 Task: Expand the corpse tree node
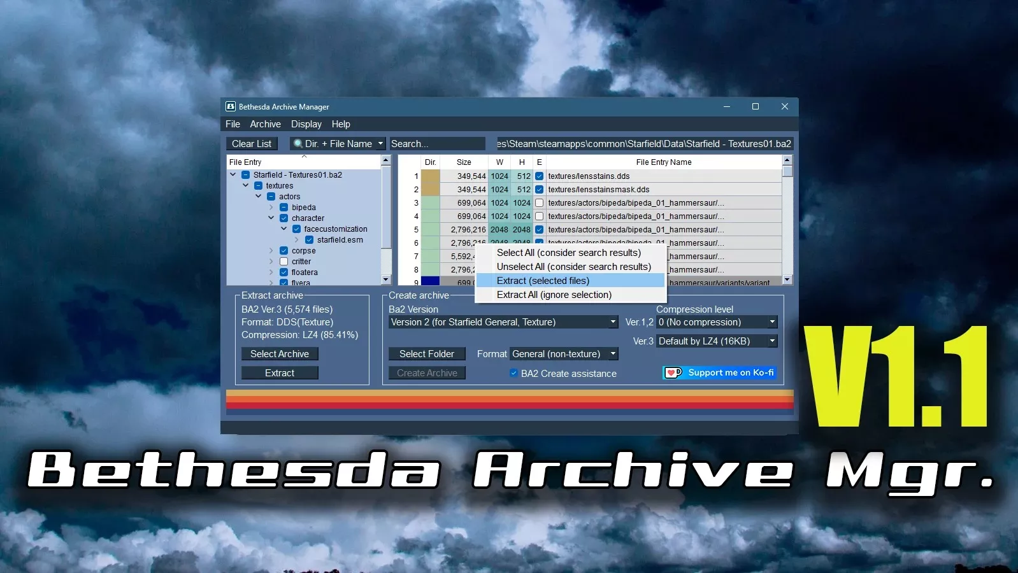[271, 251]
